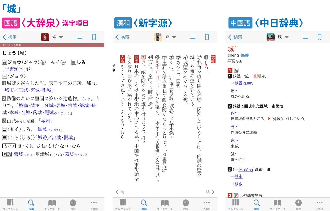Bookmark the entry in 大辞泉 panel

(x=94, y=37)
